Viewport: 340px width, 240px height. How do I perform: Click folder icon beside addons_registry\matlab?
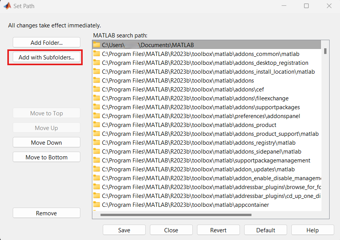pyautogui.click(x=97, y=142)
